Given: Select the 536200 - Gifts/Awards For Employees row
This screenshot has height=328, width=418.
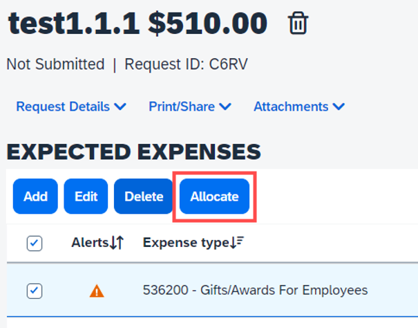Looking at the screenshot, I should (x=255, y=290).
